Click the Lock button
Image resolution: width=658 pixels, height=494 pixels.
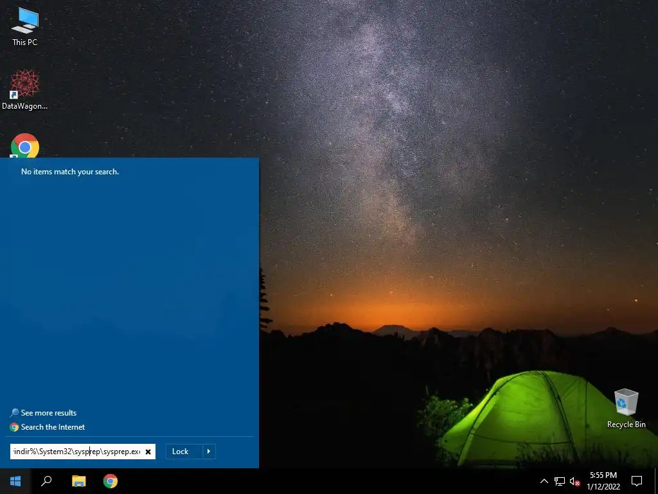184,452
